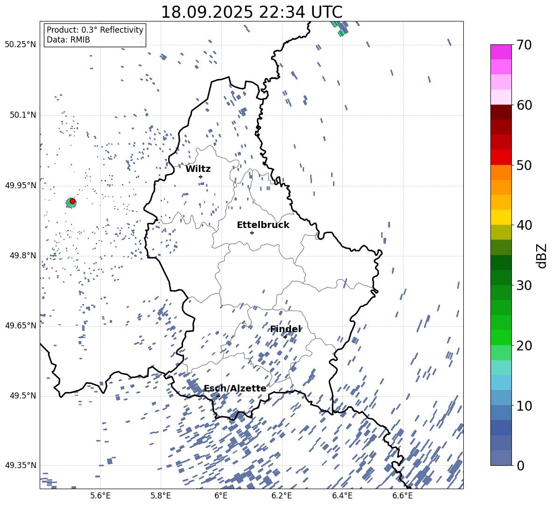Click the Ettelbruck station cross marker

pos(252,233)
